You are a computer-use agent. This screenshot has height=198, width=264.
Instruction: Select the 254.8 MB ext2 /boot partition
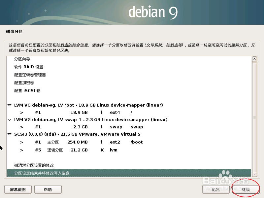coord(129,142)
